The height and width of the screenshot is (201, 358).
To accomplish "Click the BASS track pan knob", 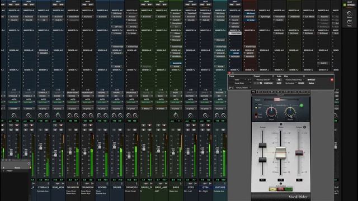I will pyautogui.click(x=176, y=116).
